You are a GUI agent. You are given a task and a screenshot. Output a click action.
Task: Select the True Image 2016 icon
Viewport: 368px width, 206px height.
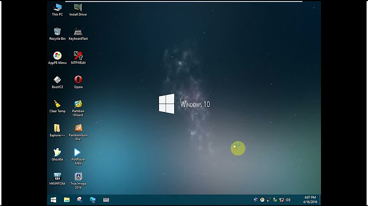pos(78,181)
